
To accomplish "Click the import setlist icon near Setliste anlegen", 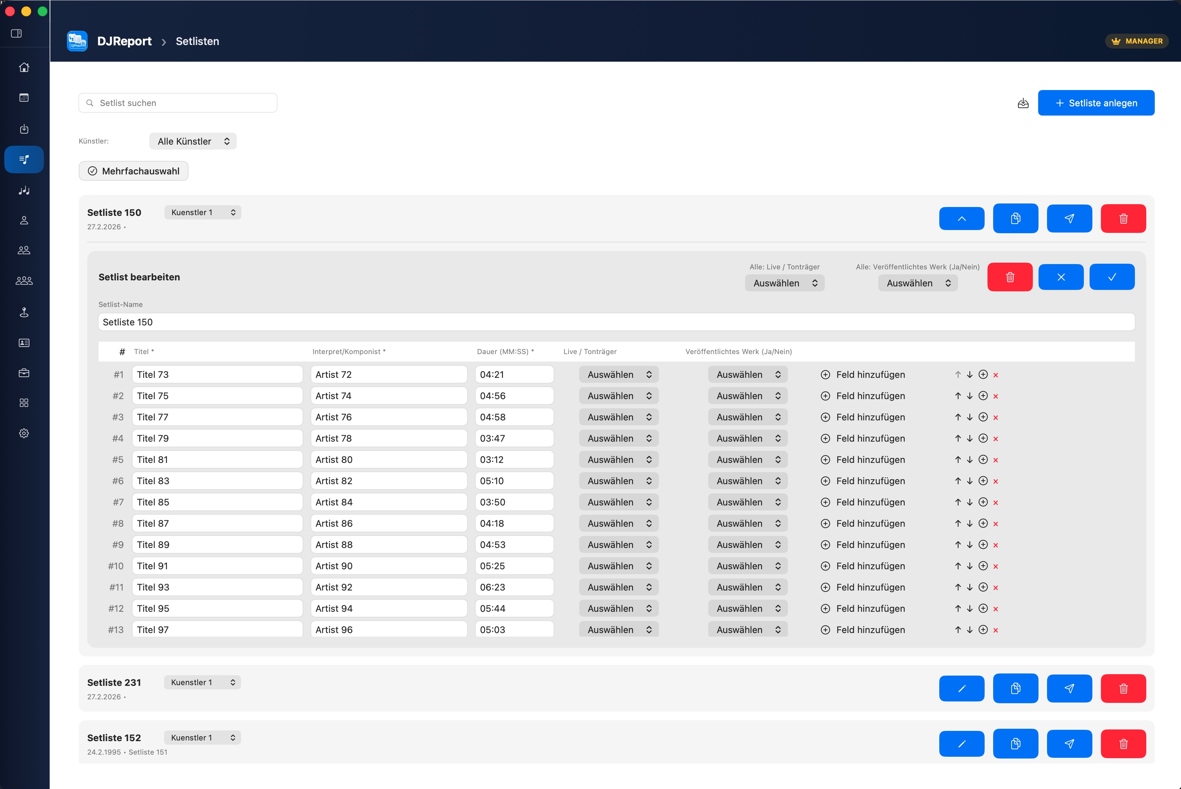I will 1023,103.
